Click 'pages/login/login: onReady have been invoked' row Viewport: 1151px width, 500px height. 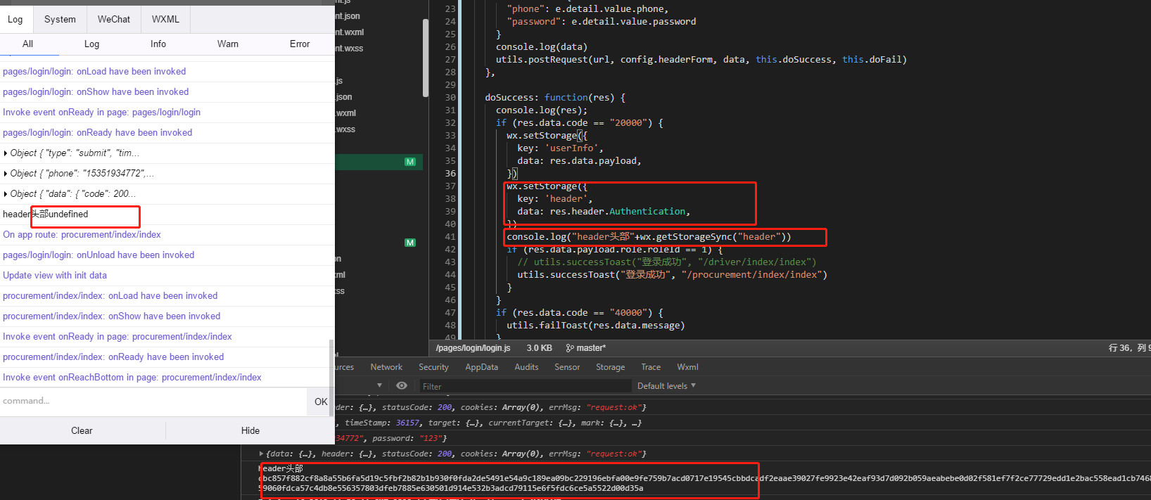tap(167, 132)
